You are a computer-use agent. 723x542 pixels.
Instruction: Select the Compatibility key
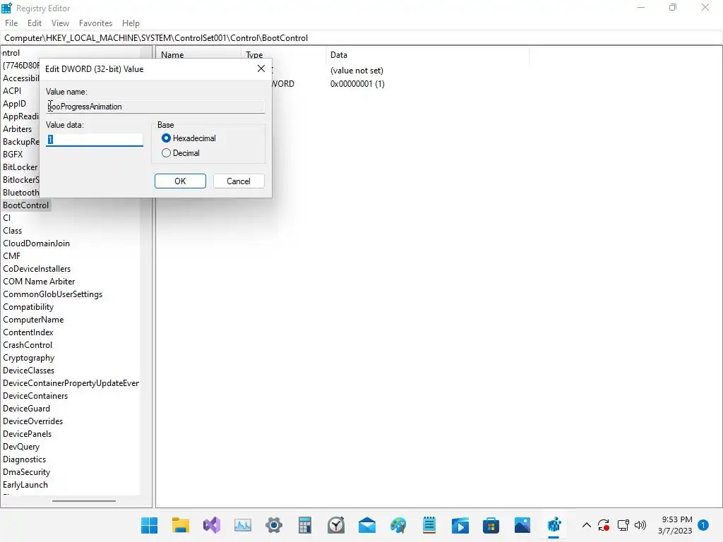28,307
